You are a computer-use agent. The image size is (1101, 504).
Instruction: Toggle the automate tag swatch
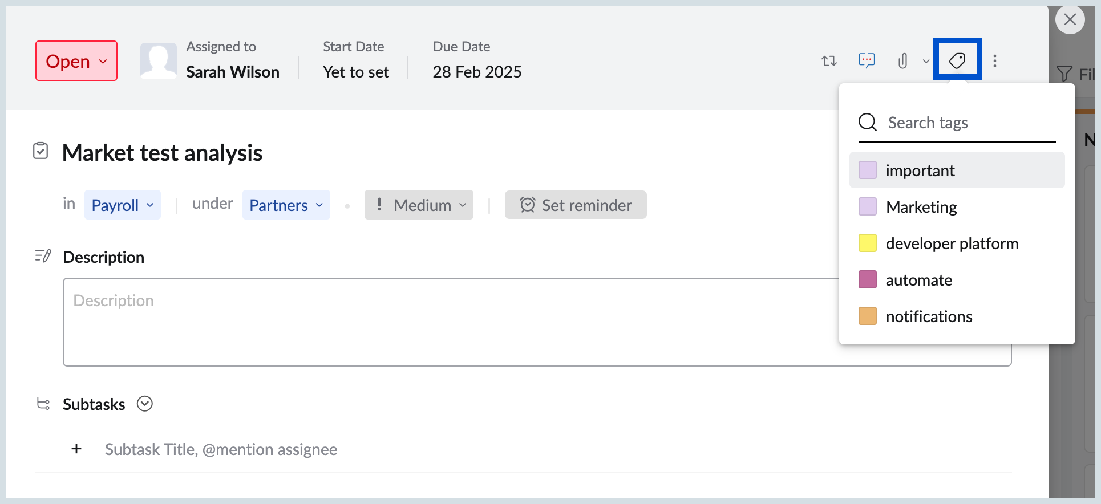[x=868, y=279]
